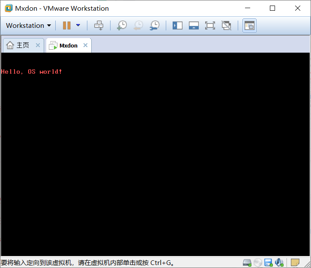311x268 pixels.
Task: Click the VMware Workstation title bar icon
Action: click(9, 8)
